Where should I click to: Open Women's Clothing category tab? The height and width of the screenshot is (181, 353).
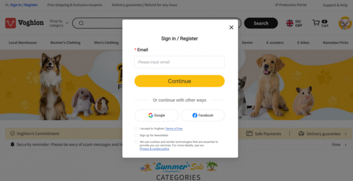point(65,42)
